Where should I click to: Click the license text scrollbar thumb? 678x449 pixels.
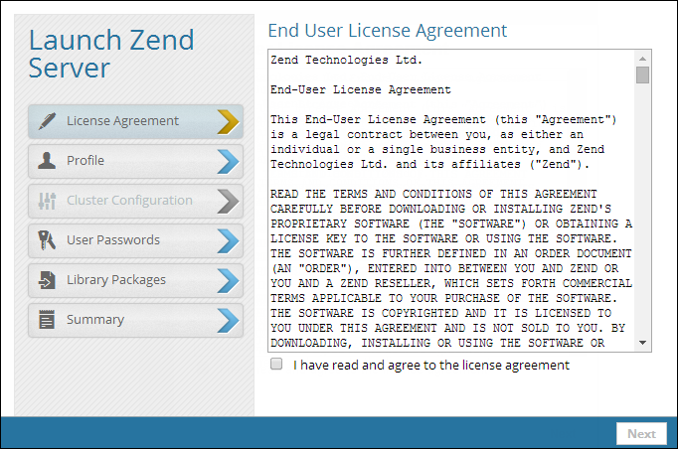(643, 75)
